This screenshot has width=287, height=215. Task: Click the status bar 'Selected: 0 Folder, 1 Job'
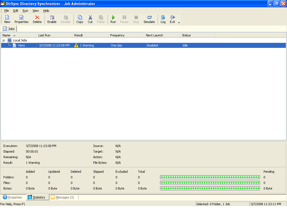[x=222, y=204]
